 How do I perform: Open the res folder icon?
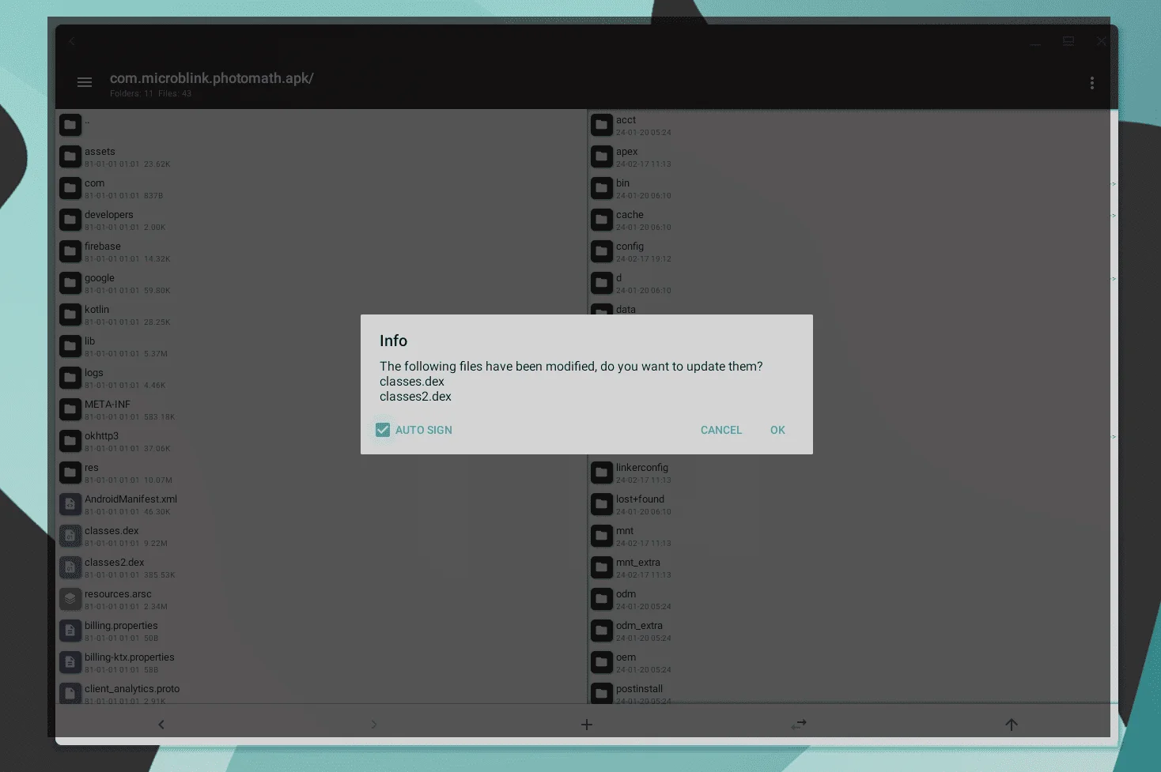coord(70,472)
